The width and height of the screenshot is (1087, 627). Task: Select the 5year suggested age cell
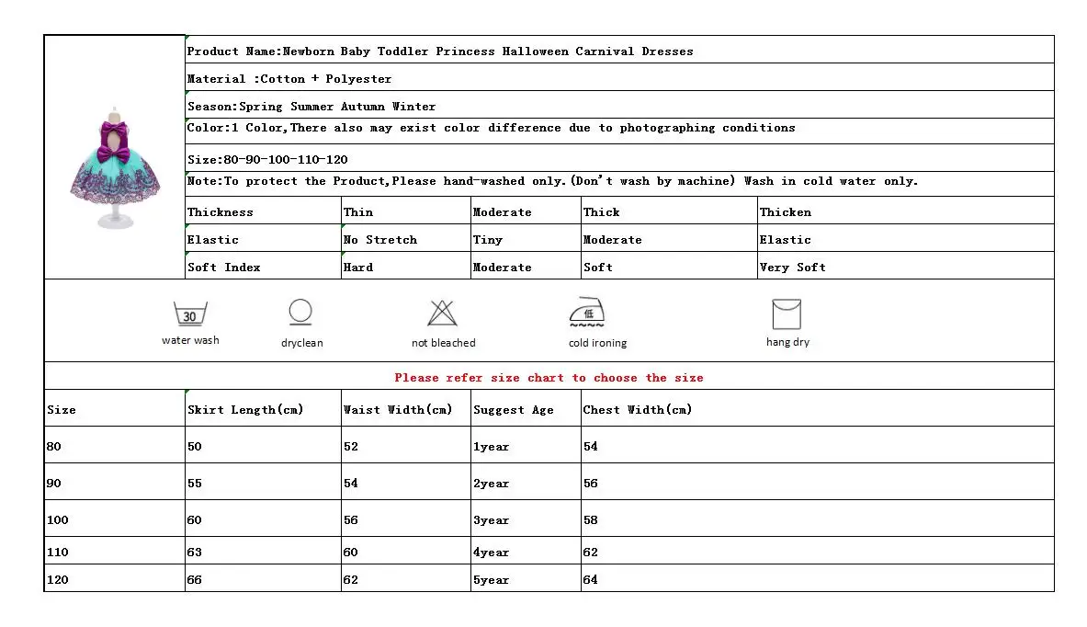pyautogui.click(x=527, y=577)
